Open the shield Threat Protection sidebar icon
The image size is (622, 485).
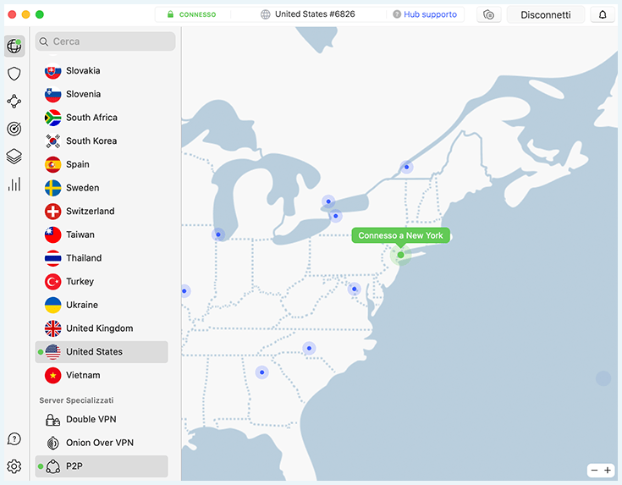point(14,74)
